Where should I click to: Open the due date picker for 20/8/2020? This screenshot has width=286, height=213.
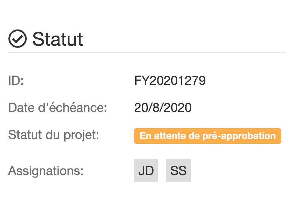[163, 107]
